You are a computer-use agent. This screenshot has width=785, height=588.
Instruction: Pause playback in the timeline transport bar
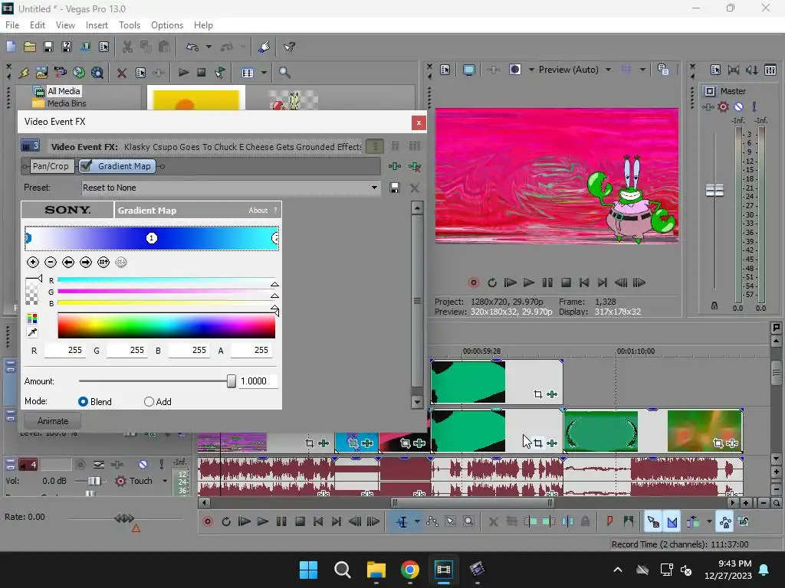pyautogui.click(x=281, y=521)
